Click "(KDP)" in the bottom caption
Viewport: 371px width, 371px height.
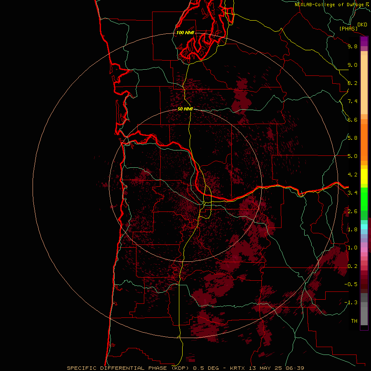pyautogui.click(x=181, y=368)
